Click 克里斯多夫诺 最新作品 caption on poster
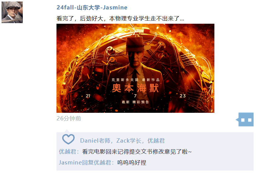 (x=135, y=80)
